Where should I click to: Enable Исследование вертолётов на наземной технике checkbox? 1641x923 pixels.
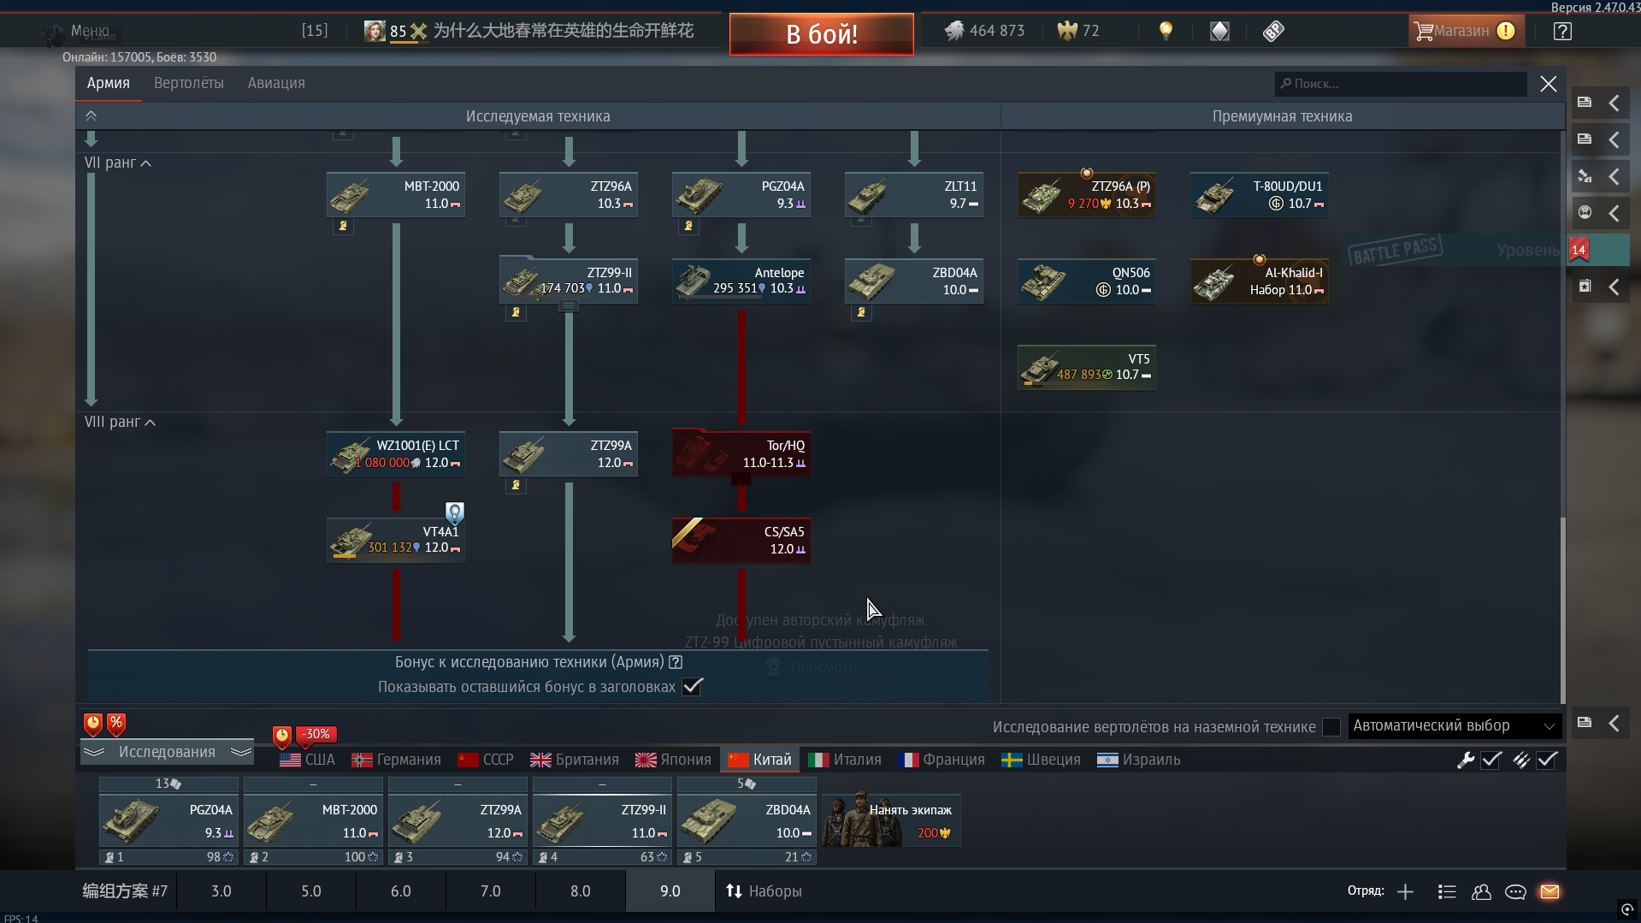point(1331,726)
